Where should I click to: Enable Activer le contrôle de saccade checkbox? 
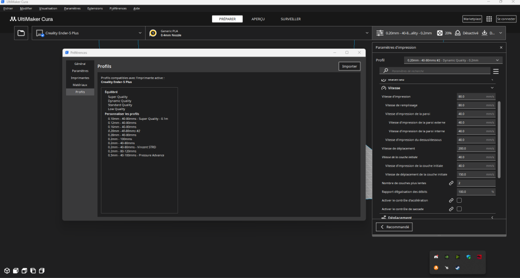pos(459,209)
